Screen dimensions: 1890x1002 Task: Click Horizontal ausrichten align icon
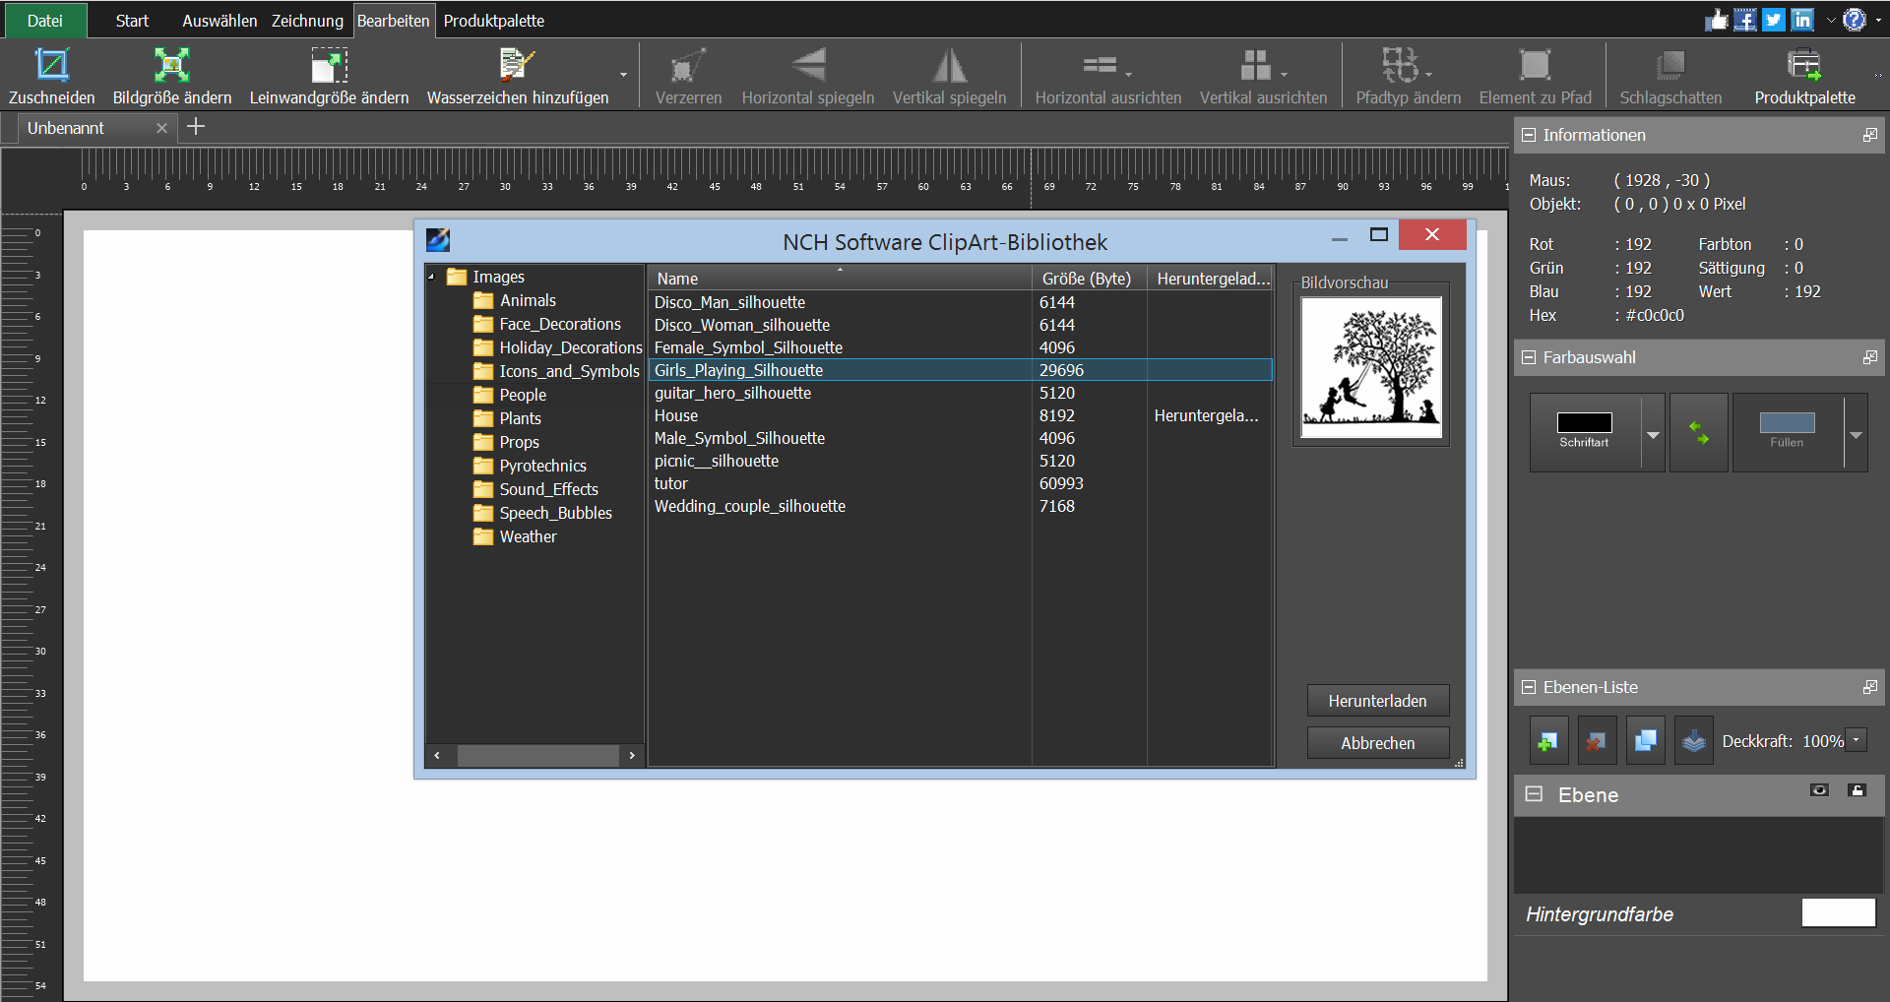(1100, 66)
